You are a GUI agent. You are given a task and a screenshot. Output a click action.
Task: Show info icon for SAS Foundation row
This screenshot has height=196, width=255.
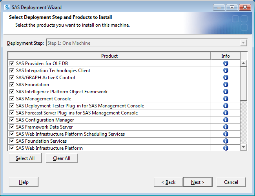(x=226, y=85)
